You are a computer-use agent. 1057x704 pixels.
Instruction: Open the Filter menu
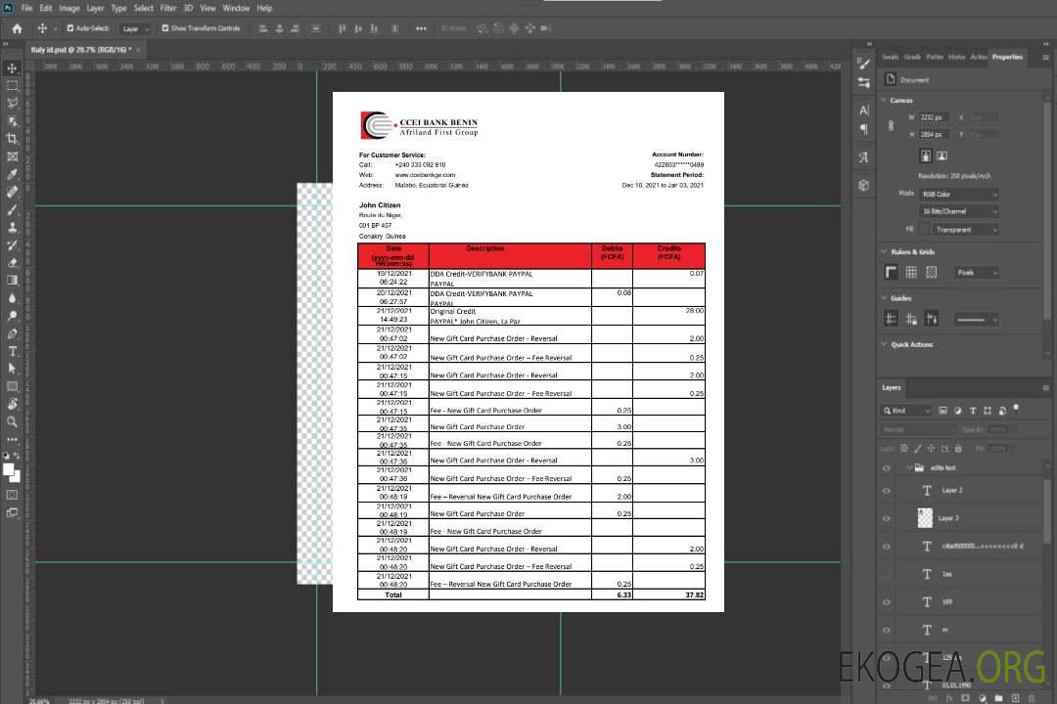point(168,8)
